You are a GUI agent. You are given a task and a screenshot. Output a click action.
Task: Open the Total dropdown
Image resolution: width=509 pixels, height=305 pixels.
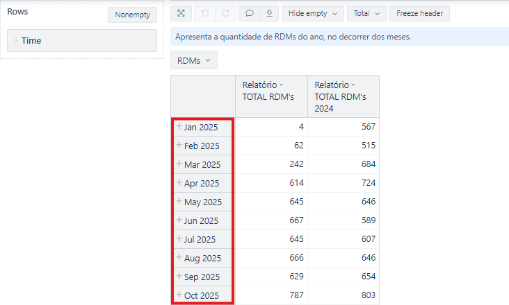click(366, 13)
